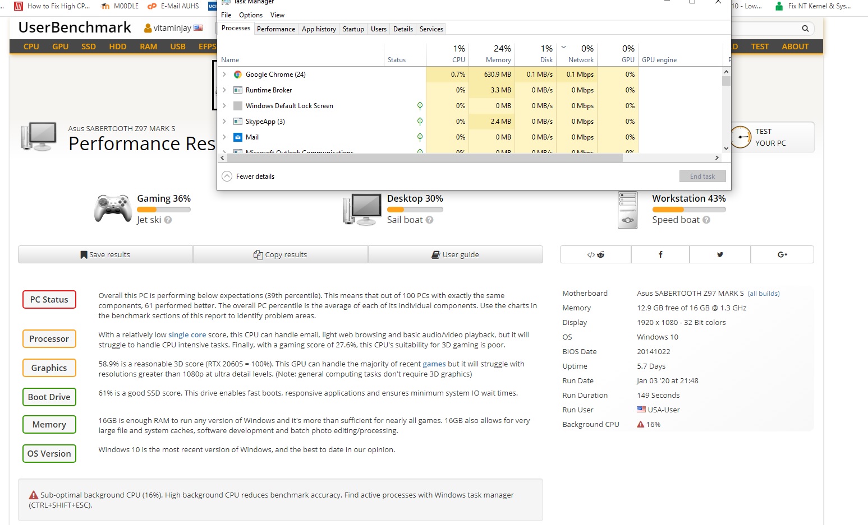Click the Workstation tower icon
Viewport: 868px width, 525px height.
(627, 210)
